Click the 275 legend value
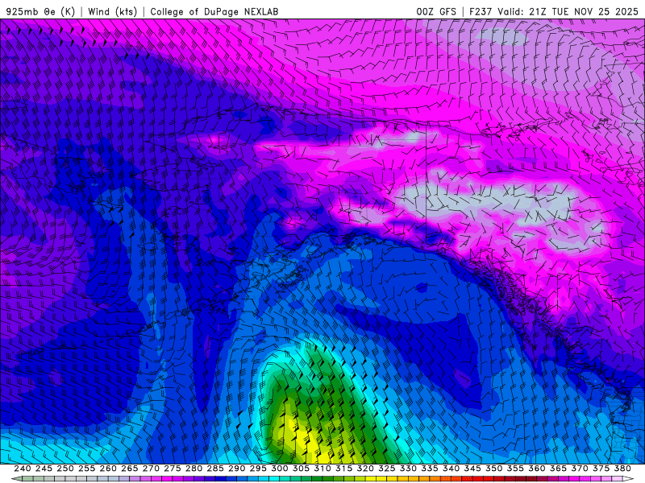The image size is (645, 483). pyautogui.click(x=172, y=469)
